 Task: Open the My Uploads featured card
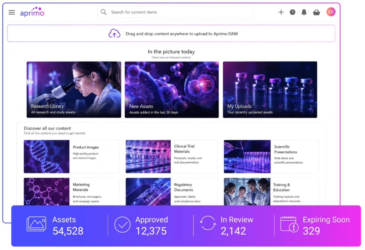270,89
